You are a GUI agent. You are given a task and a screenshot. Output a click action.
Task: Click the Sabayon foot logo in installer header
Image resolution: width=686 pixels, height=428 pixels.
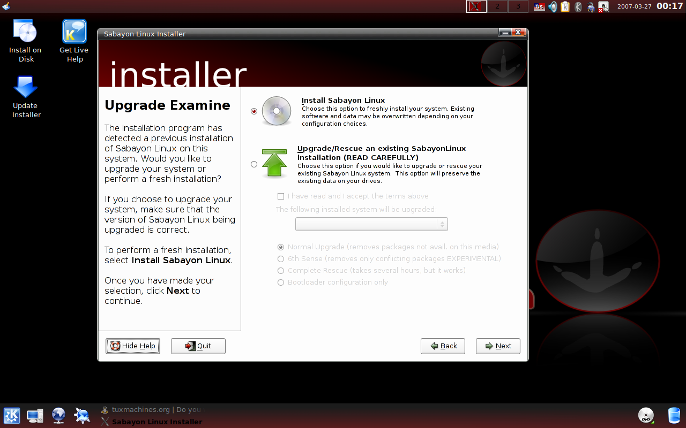tap(504, 64)
